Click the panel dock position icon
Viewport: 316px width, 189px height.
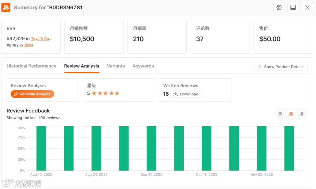tap(293, 8)
